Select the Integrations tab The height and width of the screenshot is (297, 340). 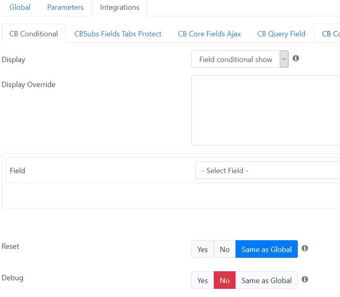tap(120, 8)
